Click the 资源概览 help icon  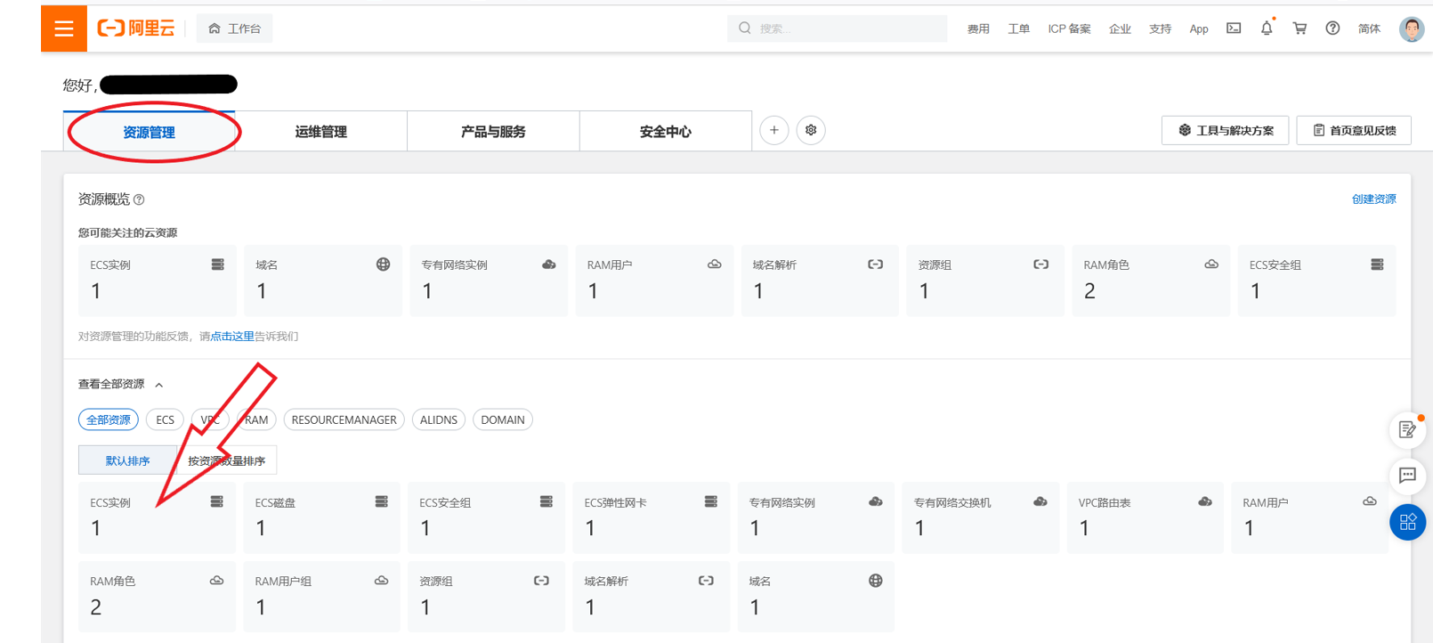139,199
